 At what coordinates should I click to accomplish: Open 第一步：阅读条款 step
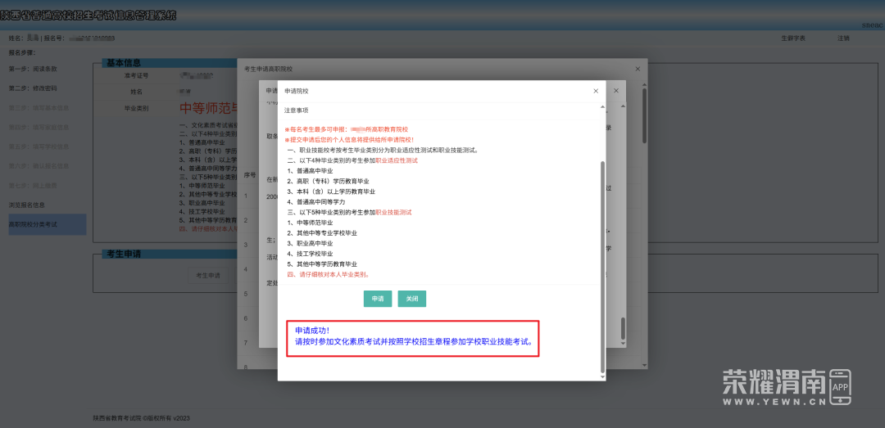point(33,69)
